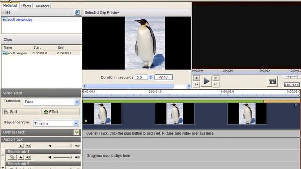Open Soundtrack 1 effects star button

[21, 157]
